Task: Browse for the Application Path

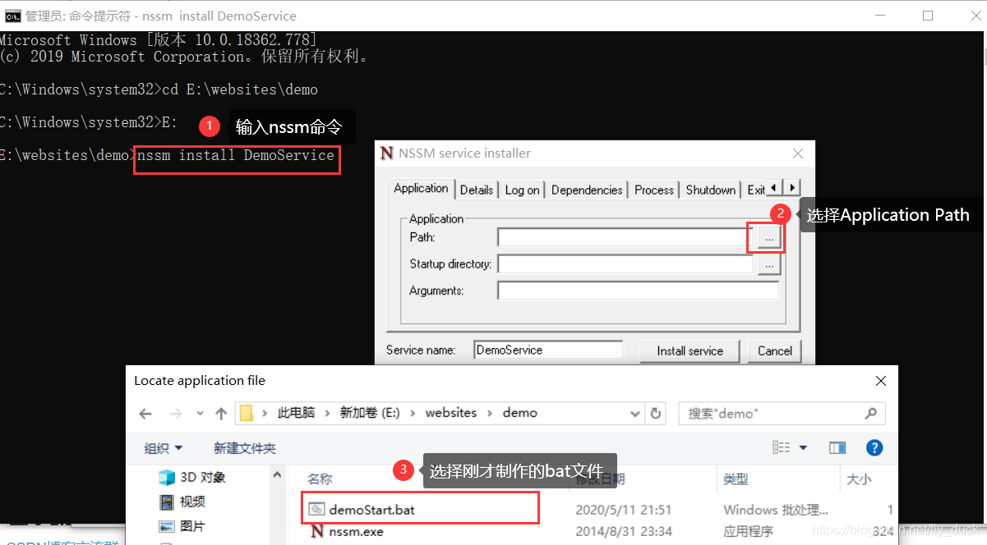Action: (x=768, y=238)
